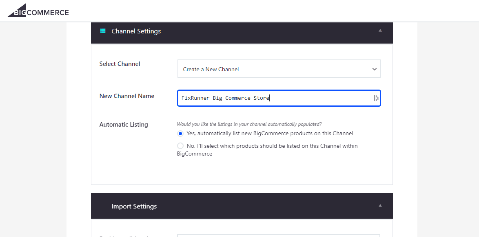The height and width of the screenshot is (237, 479).
Task: Click the Select Channel label
Action: tap(120, 64)
